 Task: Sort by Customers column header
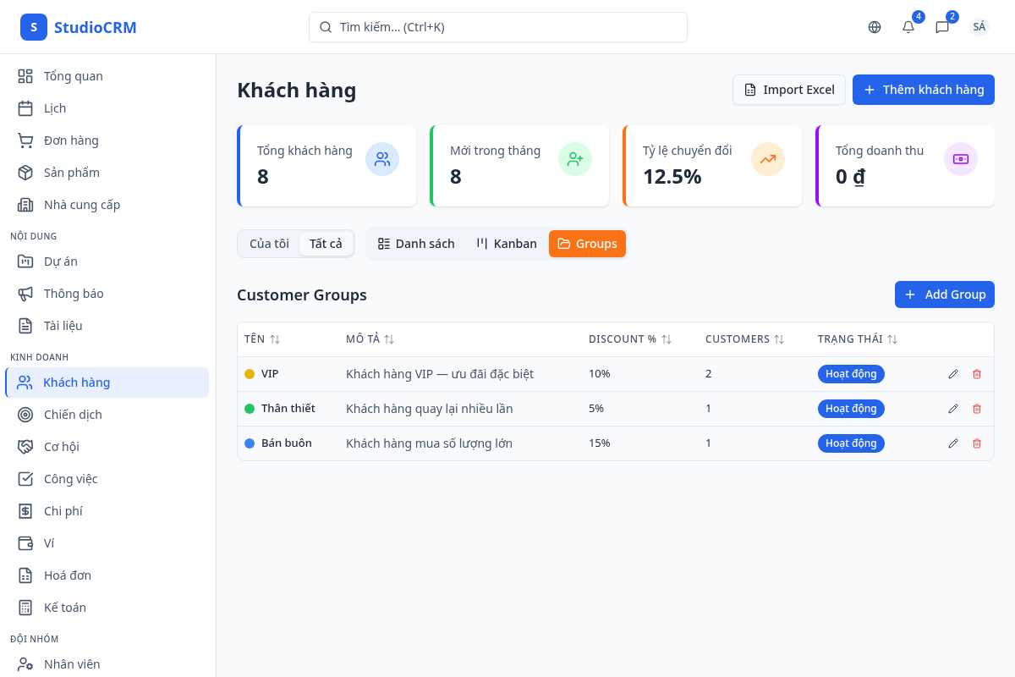pos(744,339)
